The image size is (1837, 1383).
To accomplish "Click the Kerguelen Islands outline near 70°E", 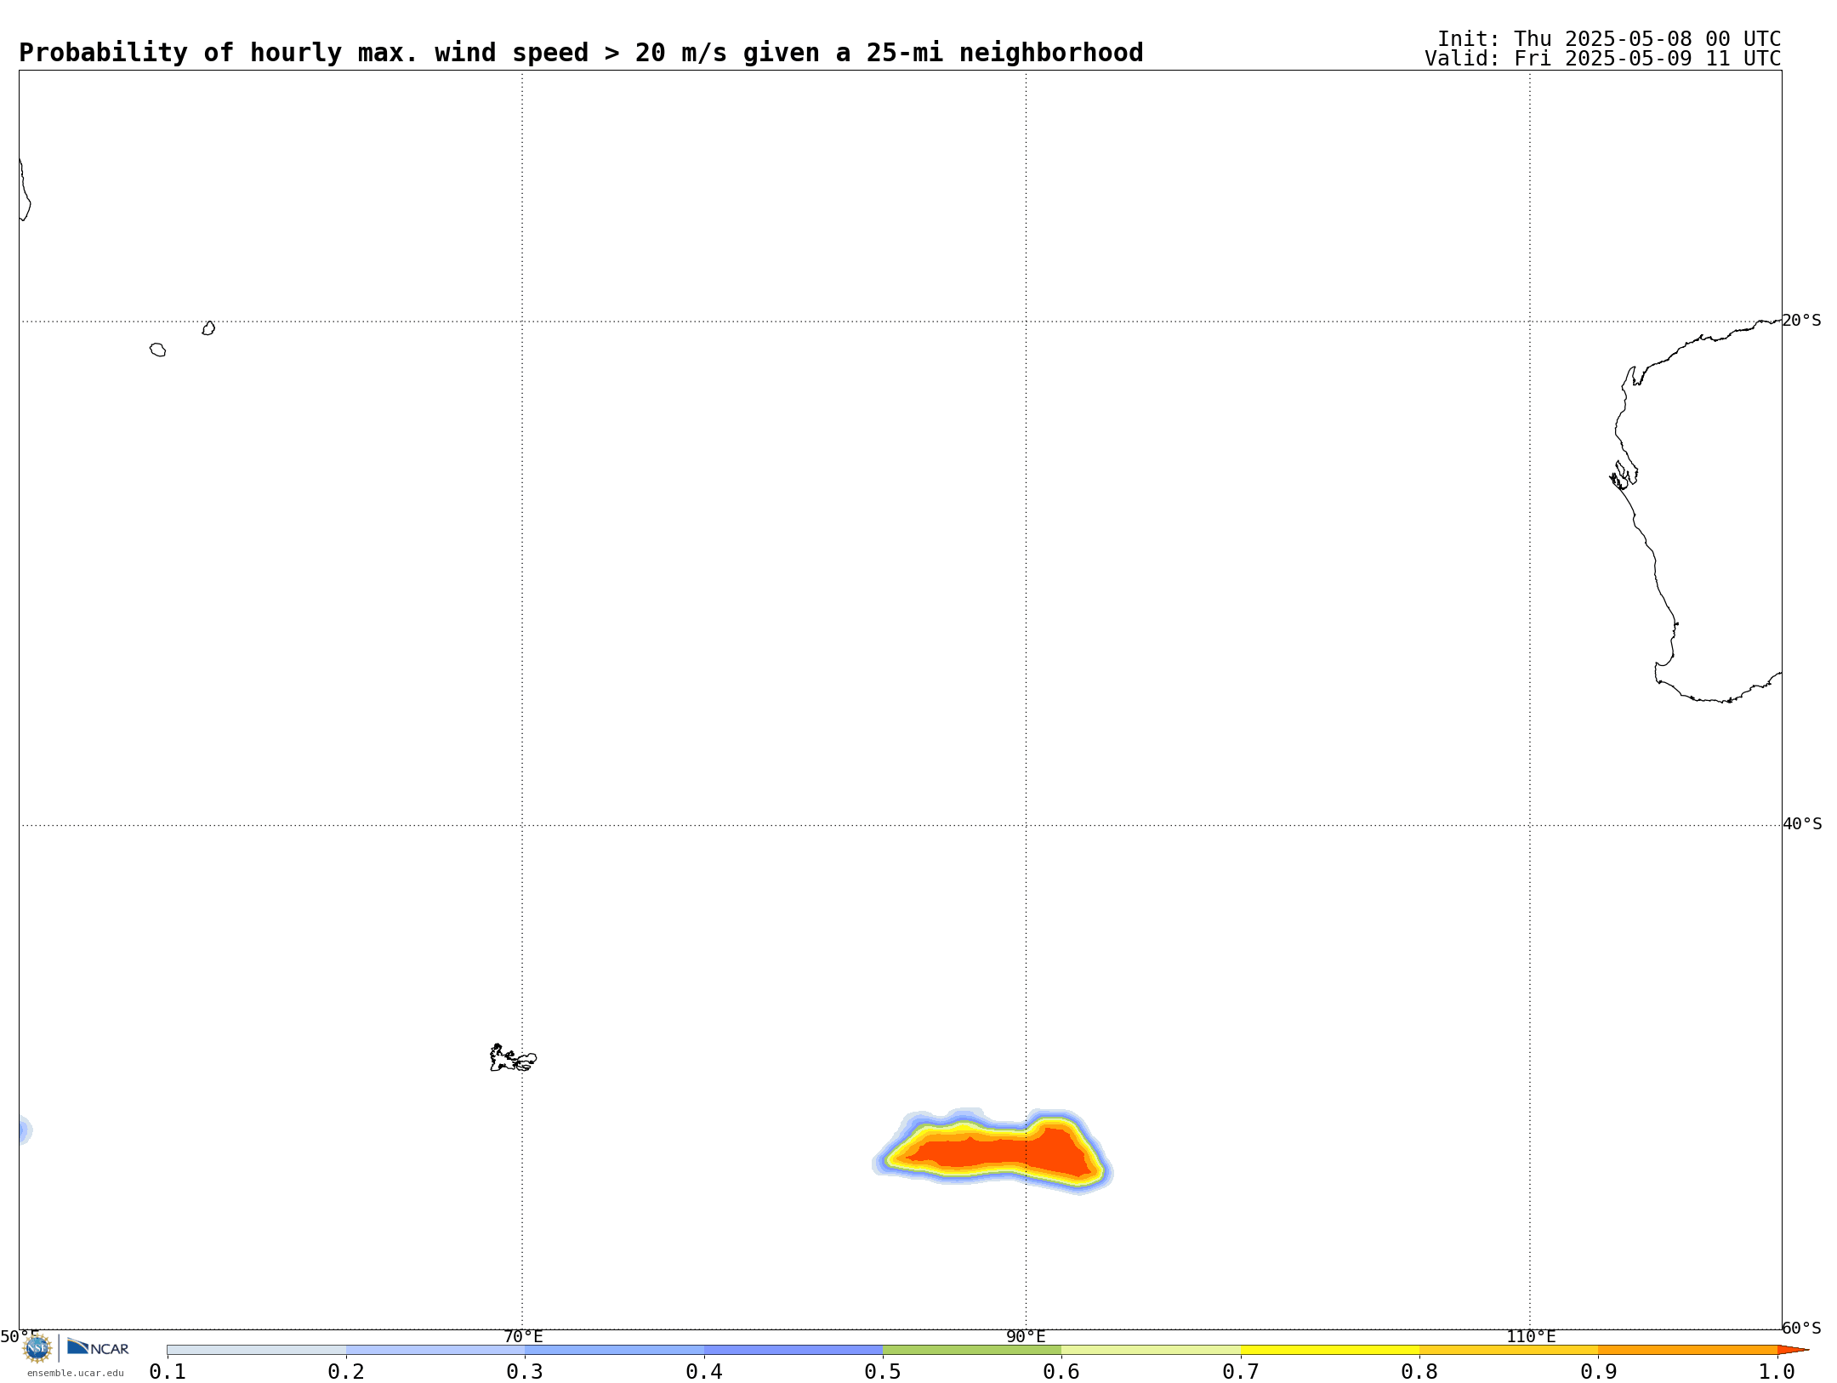I will 513,1058.
